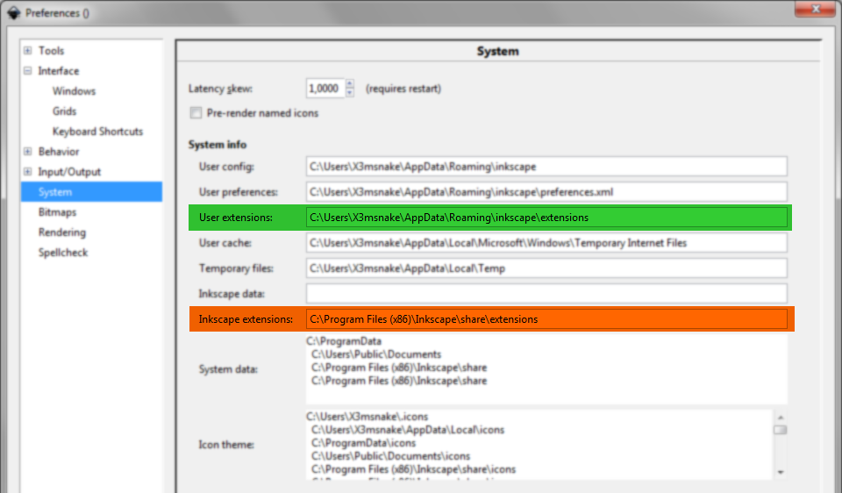The width and height of the screenshot is (842, 493).
Task: Decrease Latency skew with down arrow
Action: click(x=350, y=94)
